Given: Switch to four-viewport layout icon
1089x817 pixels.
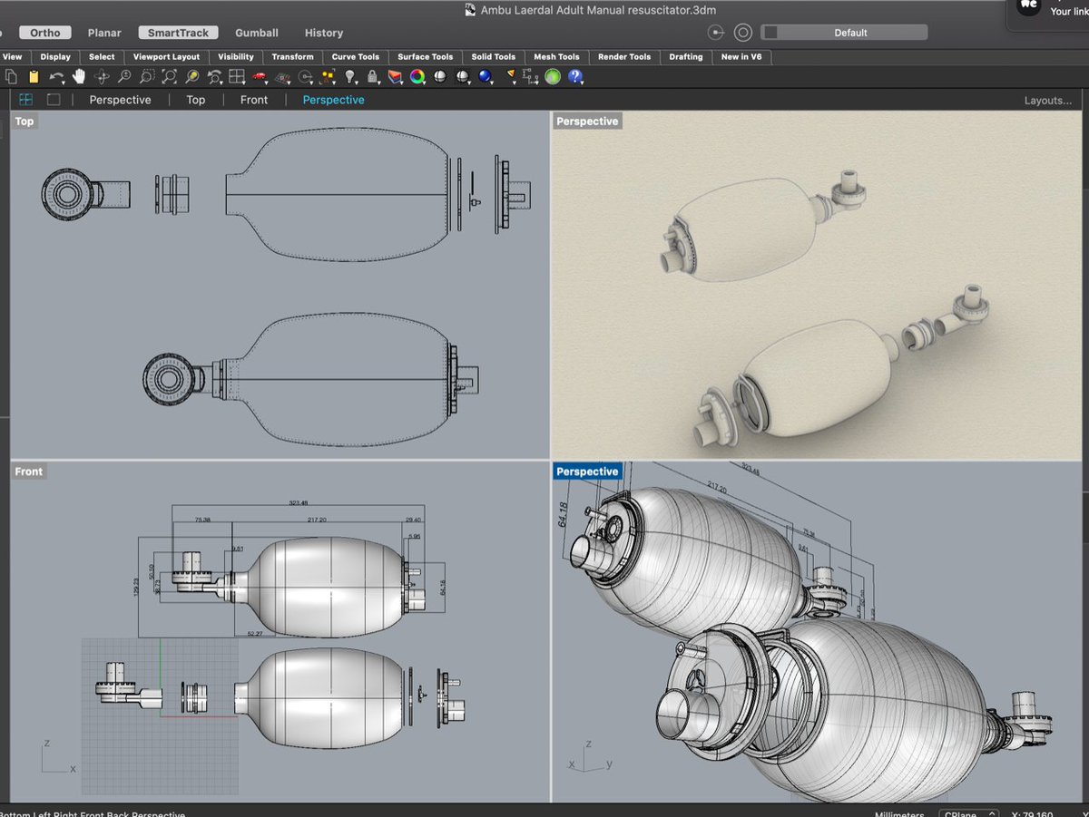Looking at the screenshot, I should [x=26, y=100].
